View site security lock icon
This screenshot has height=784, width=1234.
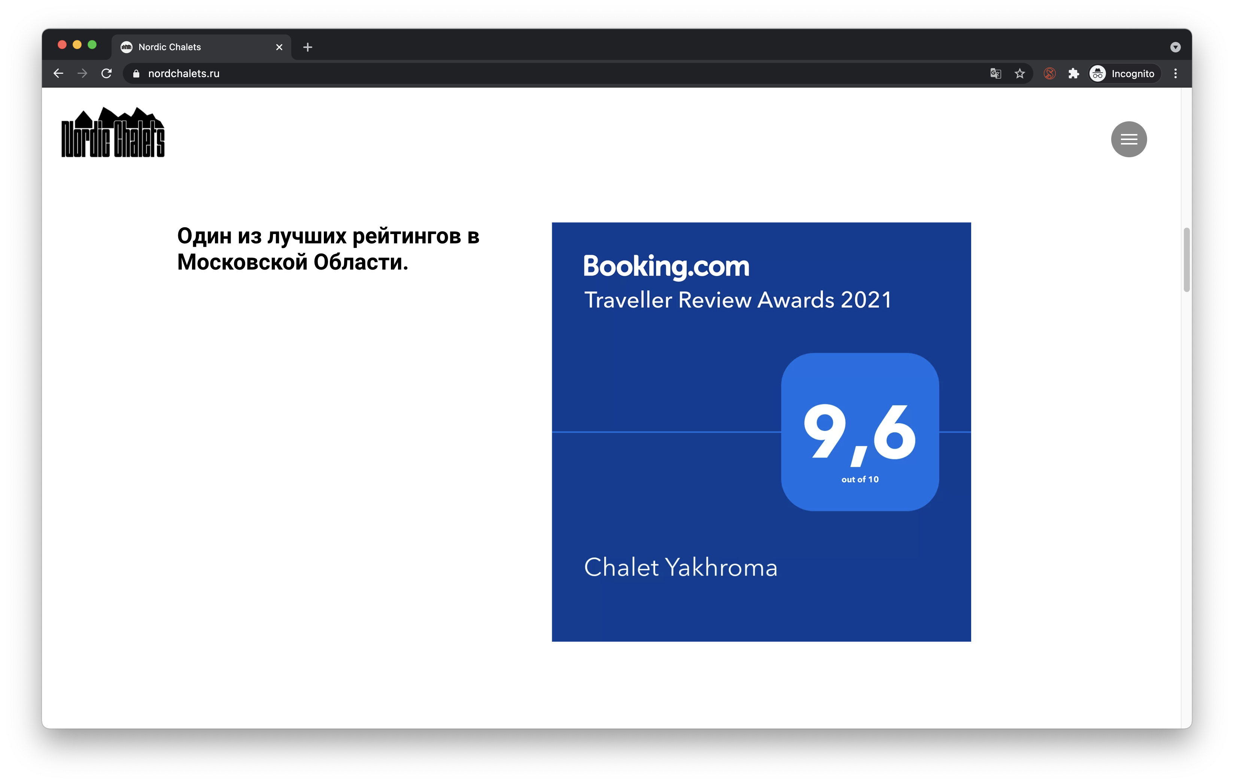point(136,73)
